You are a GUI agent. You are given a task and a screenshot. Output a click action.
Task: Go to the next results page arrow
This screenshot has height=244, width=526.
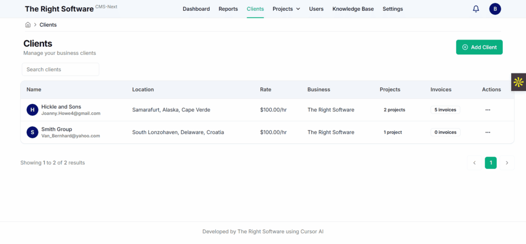point(507,163)
